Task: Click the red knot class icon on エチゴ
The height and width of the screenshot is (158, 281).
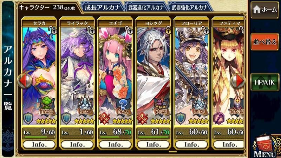Action: 104,118
